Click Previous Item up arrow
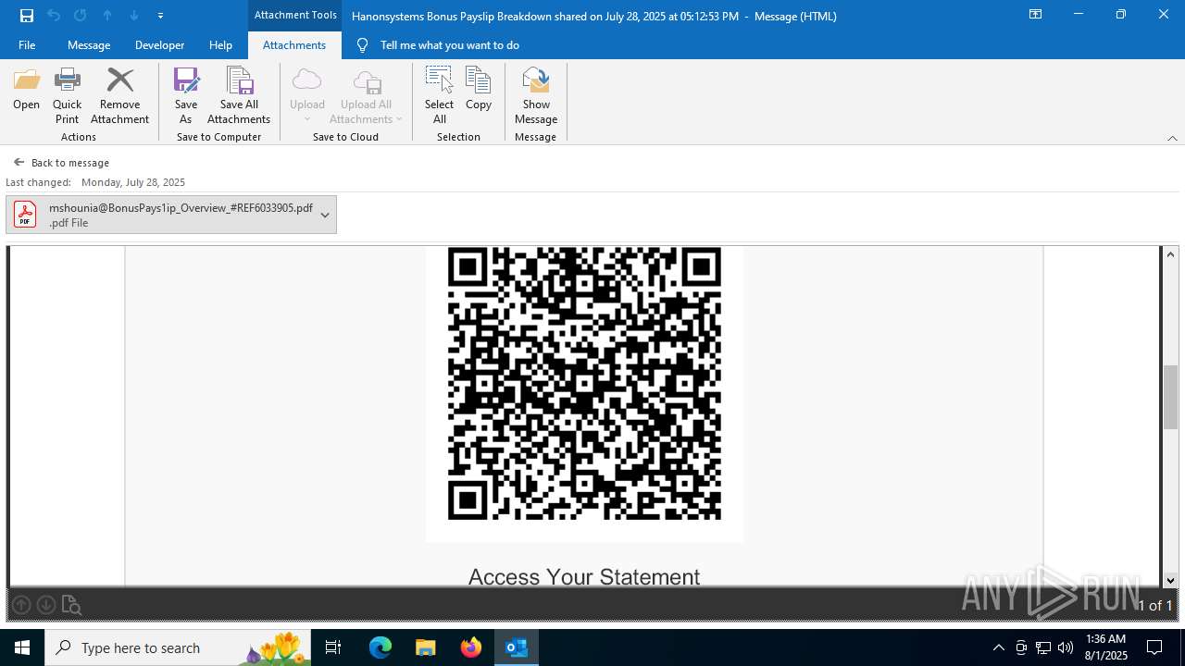 [107, 16]
